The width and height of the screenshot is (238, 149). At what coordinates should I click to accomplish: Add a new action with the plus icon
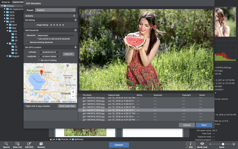pos(75,16)
